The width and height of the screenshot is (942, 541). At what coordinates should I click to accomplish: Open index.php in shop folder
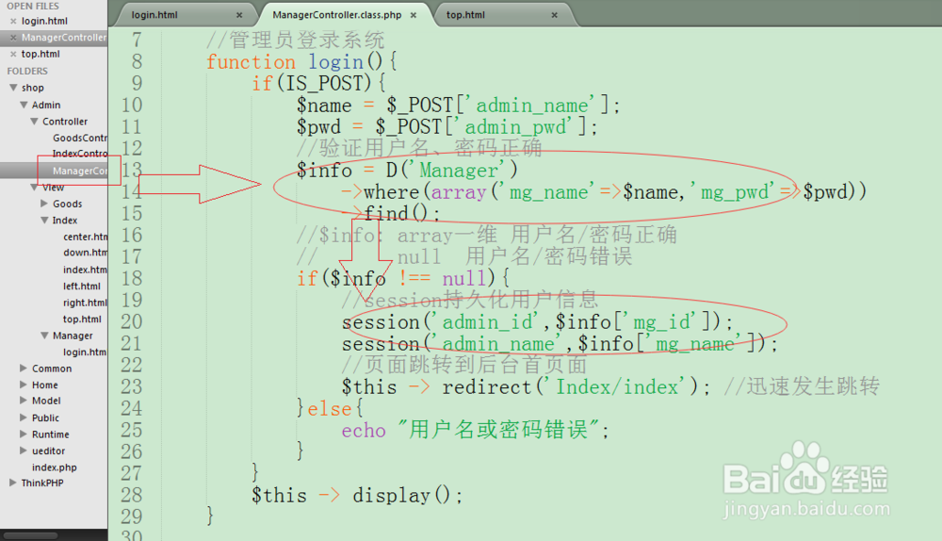point(54,467)
